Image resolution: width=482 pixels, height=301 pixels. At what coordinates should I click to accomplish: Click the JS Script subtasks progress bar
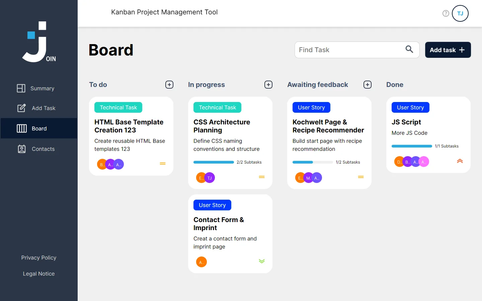click(412, 146)
